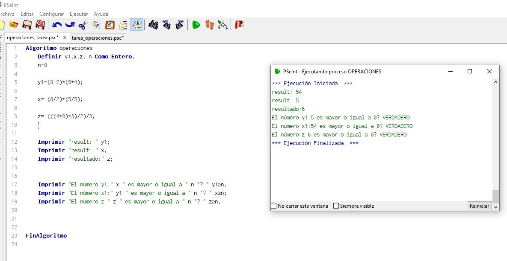Viewport: 507px width, 261px height.
Task: Toggle the highlighted eye inspector icon
Action: pos(137,25)
